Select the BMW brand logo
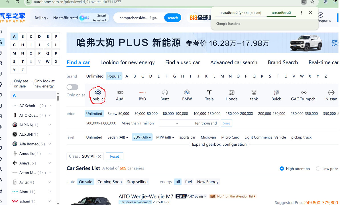Screen dimensions: 342x205 pyautogui.click(x=187, y=92)
